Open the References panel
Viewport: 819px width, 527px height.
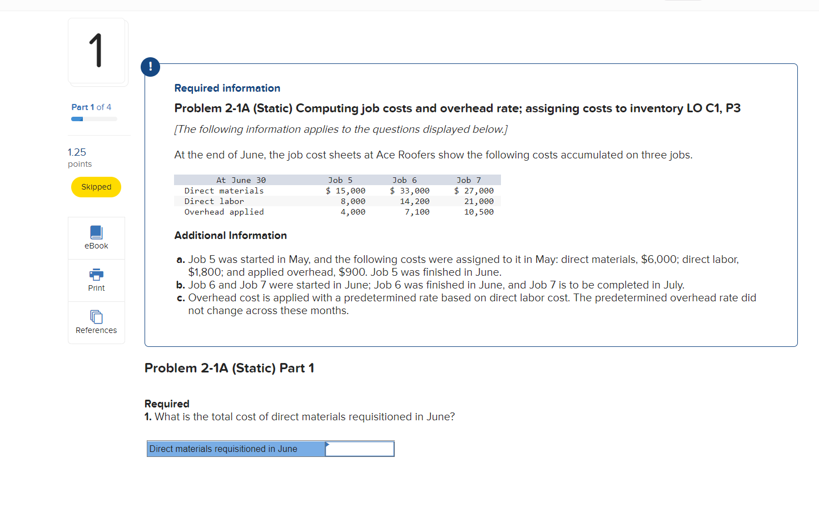click(96, 322)
